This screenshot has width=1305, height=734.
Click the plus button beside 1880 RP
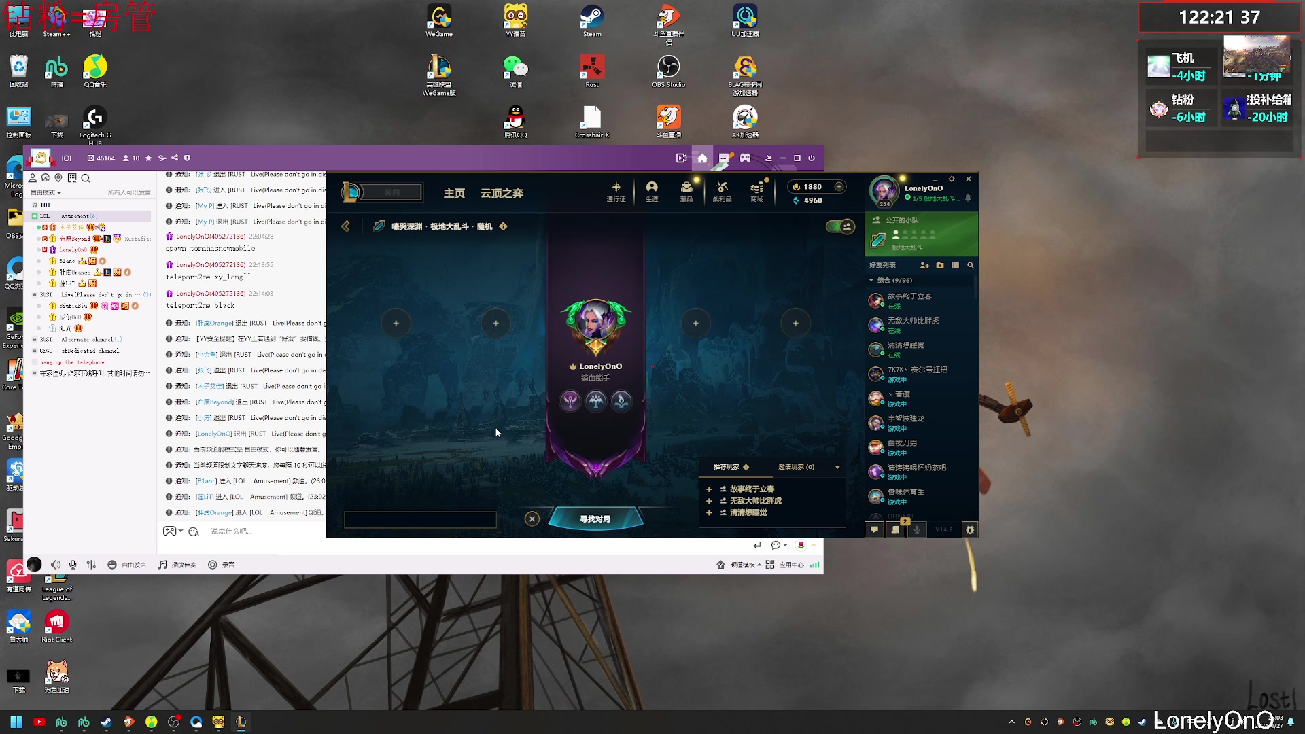click(839, 186)
